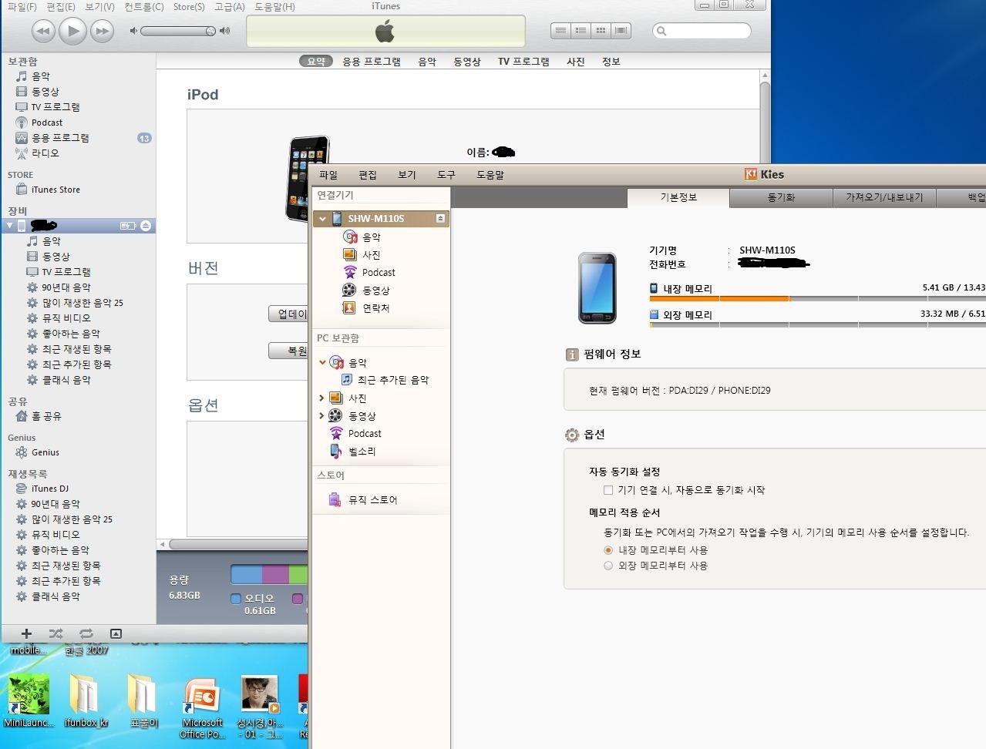The width and height of the screenshot is (986, 749).
Task: Open 동영상 in the iTunes 보관함 sidebar
Action: coord(45,92)
